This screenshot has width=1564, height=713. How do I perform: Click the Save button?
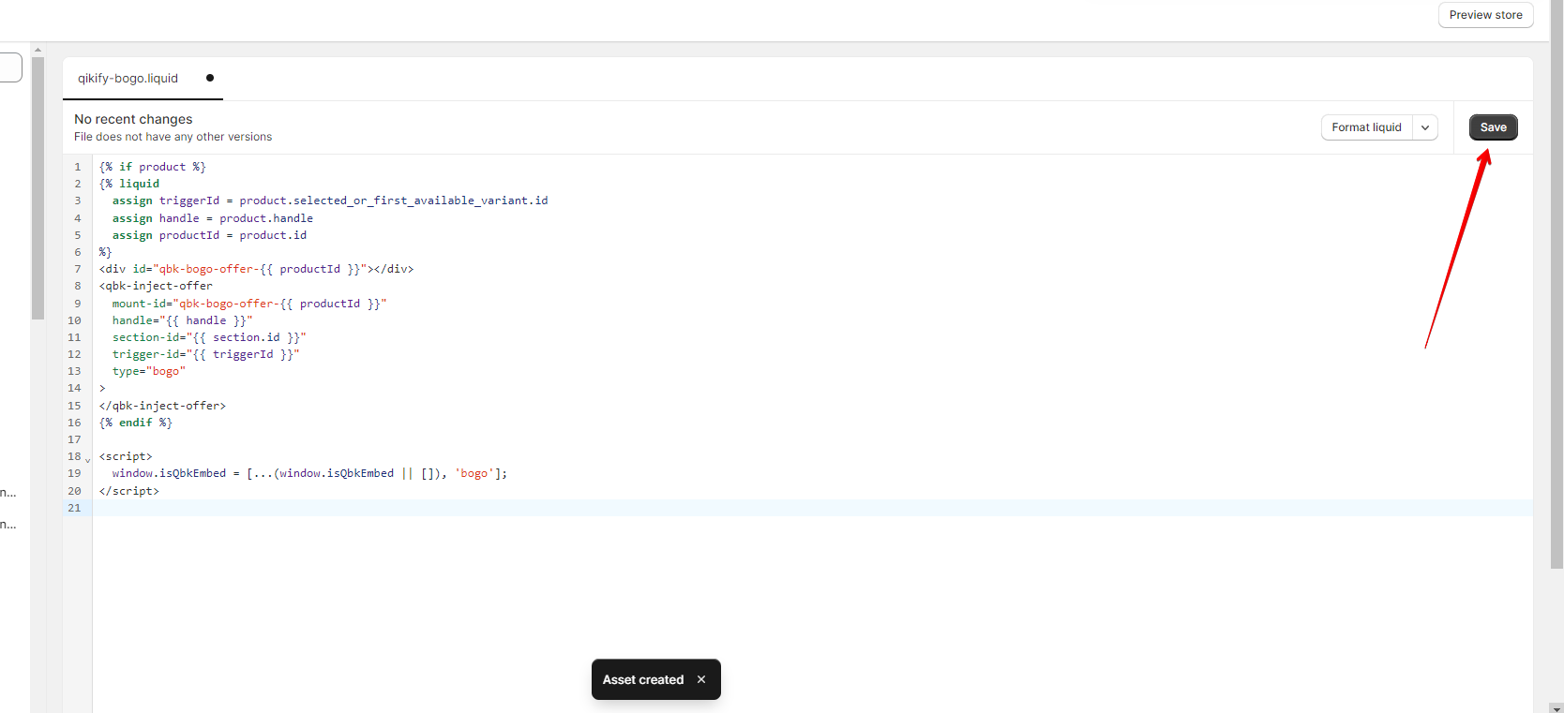1493,127
